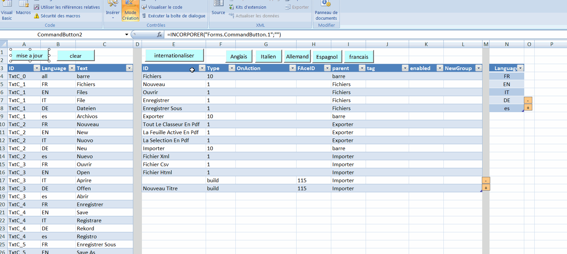Open filter dropdown for Language column N
567x254 pixels.
click(520, 68)
